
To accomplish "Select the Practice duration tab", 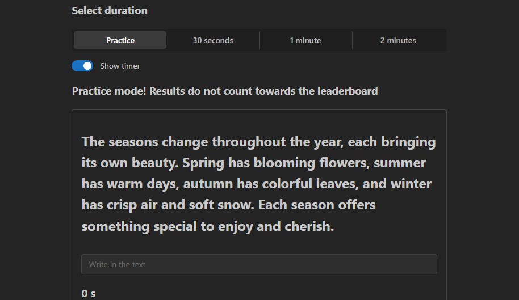I will pos(120,40).
